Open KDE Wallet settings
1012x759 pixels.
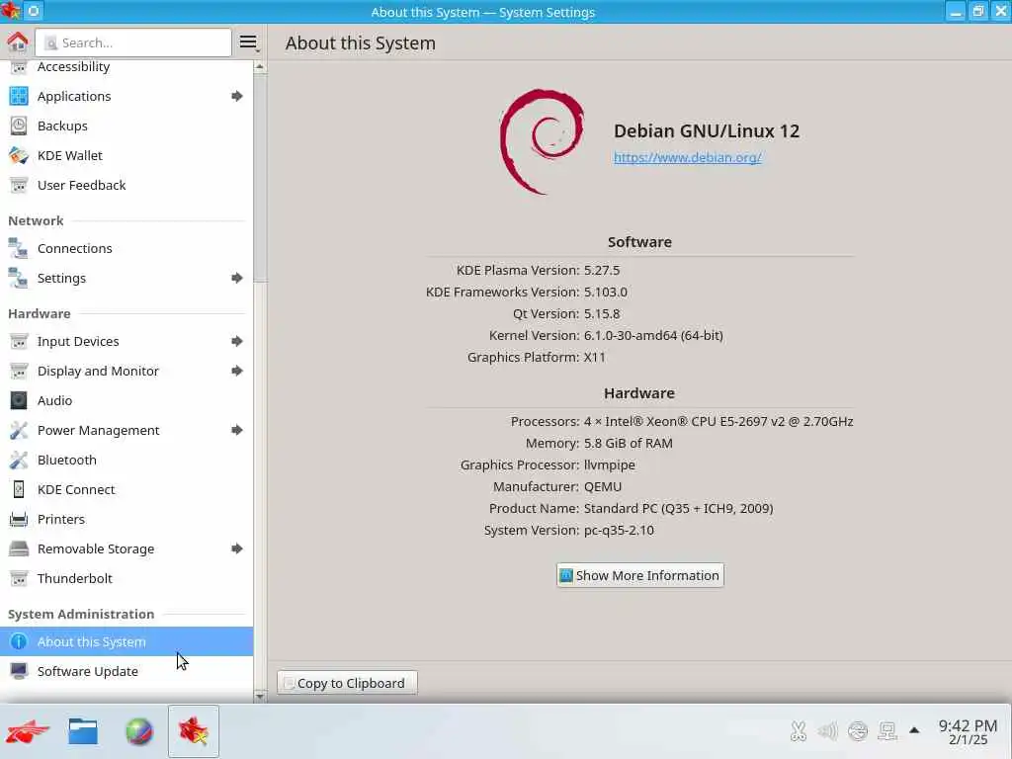tap(126, 155)
